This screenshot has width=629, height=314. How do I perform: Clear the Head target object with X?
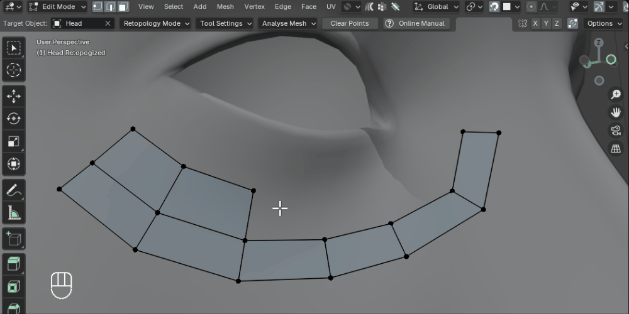pos(108,23)
